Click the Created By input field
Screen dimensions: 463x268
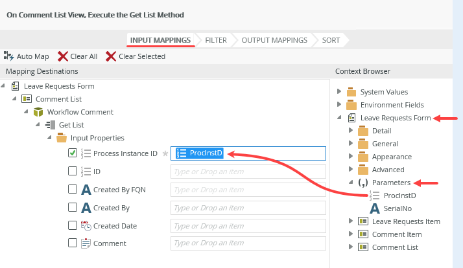tap(248, 208)
